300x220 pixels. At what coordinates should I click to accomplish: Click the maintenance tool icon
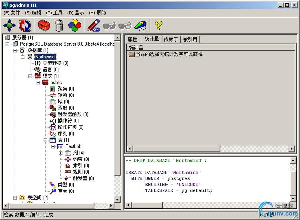coord(141,26)
